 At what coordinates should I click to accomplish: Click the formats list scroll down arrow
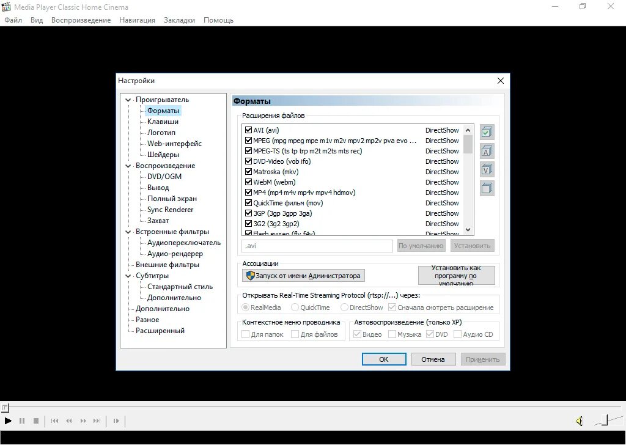tap(468, 230)
